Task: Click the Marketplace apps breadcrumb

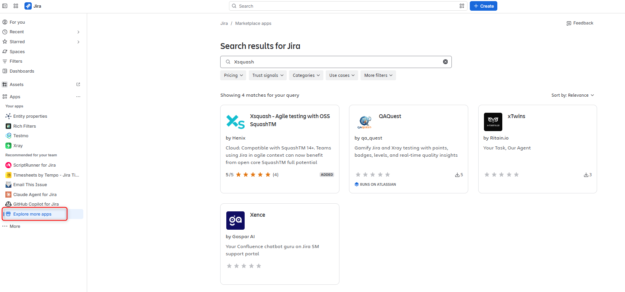Action: click(253, 23)
